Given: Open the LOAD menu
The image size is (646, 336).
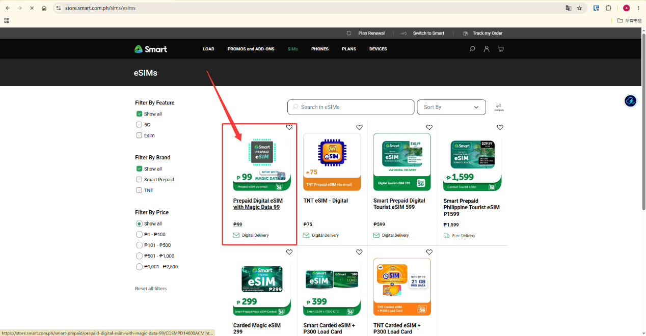Looking at the screenshot, I should tap(208, 49).
